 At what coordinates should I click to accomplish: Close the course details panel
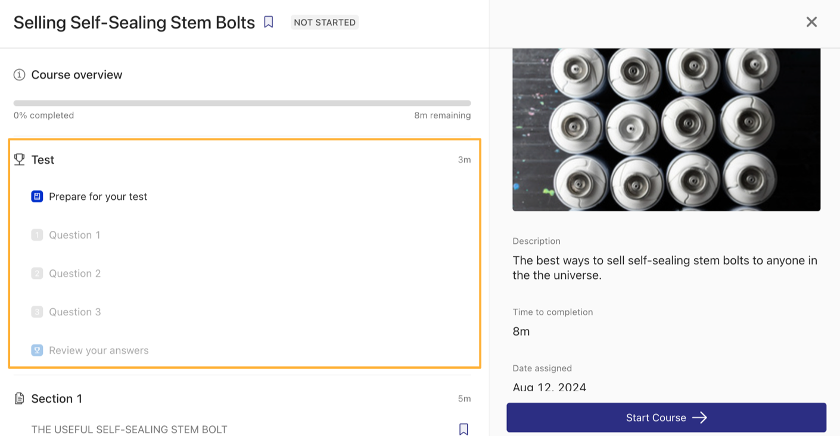pyautogui.click(x=811, y=22)
